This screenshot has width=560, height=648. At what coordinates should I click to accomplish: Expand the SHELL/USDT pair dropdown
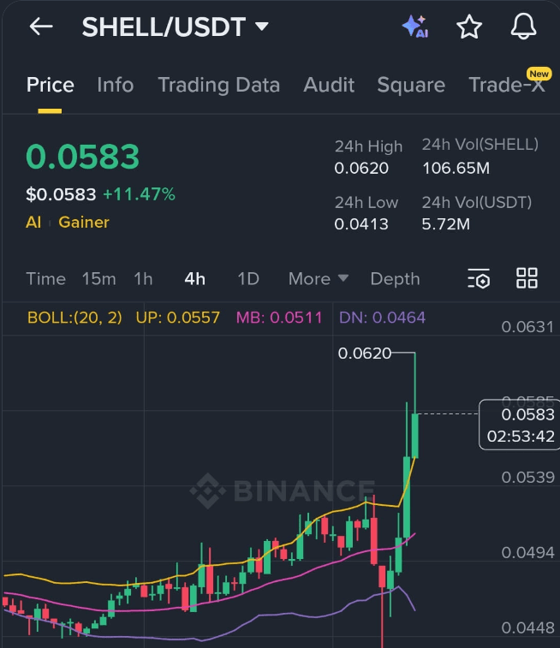tap(262, 27)
